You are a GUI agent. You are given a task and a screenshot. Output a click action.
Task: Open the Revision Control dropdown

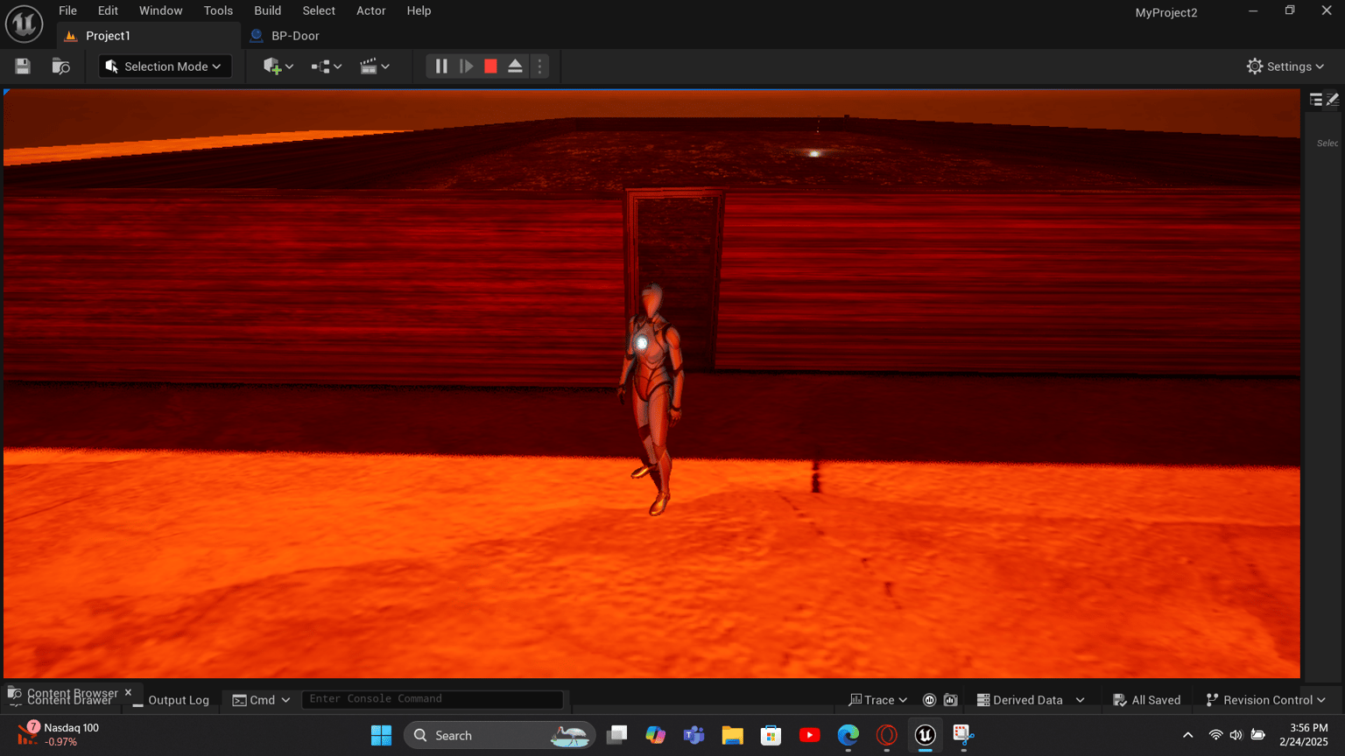click(1266, 700)
